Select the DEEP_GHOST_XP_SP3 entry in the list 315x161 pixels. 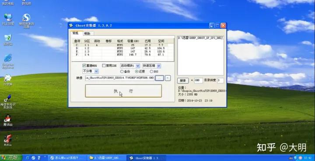[200, 38]
